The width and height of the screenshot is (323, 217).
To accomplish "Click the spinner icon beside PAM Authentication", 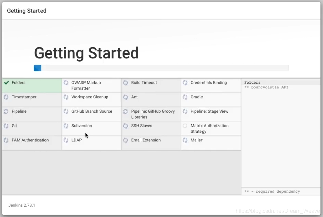I will click(6, 140).
